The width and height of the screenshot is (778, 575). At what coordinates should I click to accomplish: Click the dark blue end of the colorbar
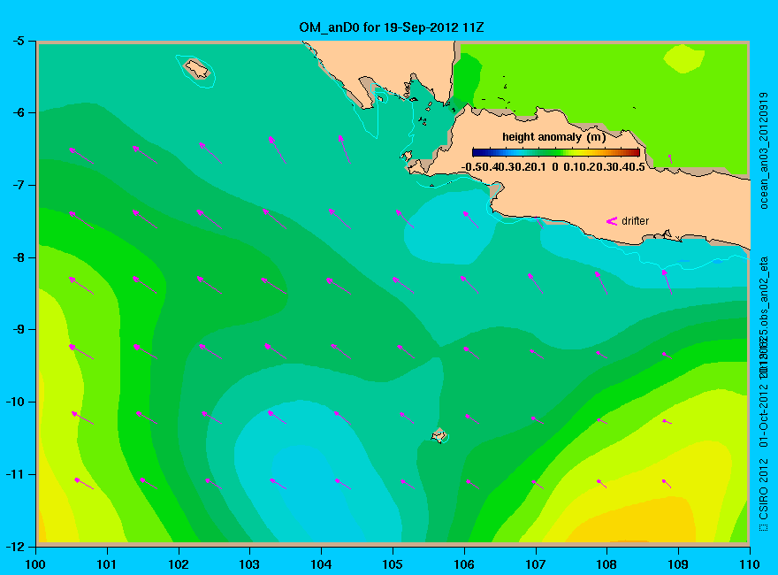[x=477, y=152]
